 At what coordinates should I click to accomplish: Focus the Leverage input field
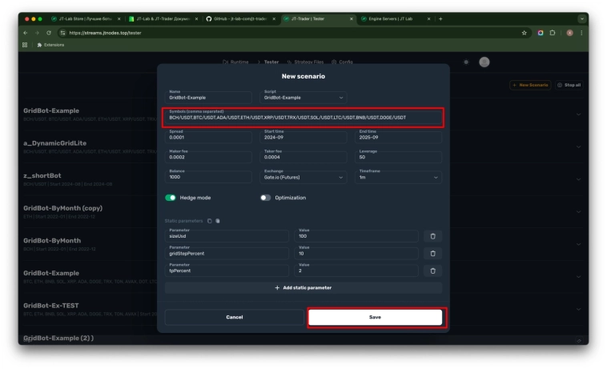(x=397, y=156)
